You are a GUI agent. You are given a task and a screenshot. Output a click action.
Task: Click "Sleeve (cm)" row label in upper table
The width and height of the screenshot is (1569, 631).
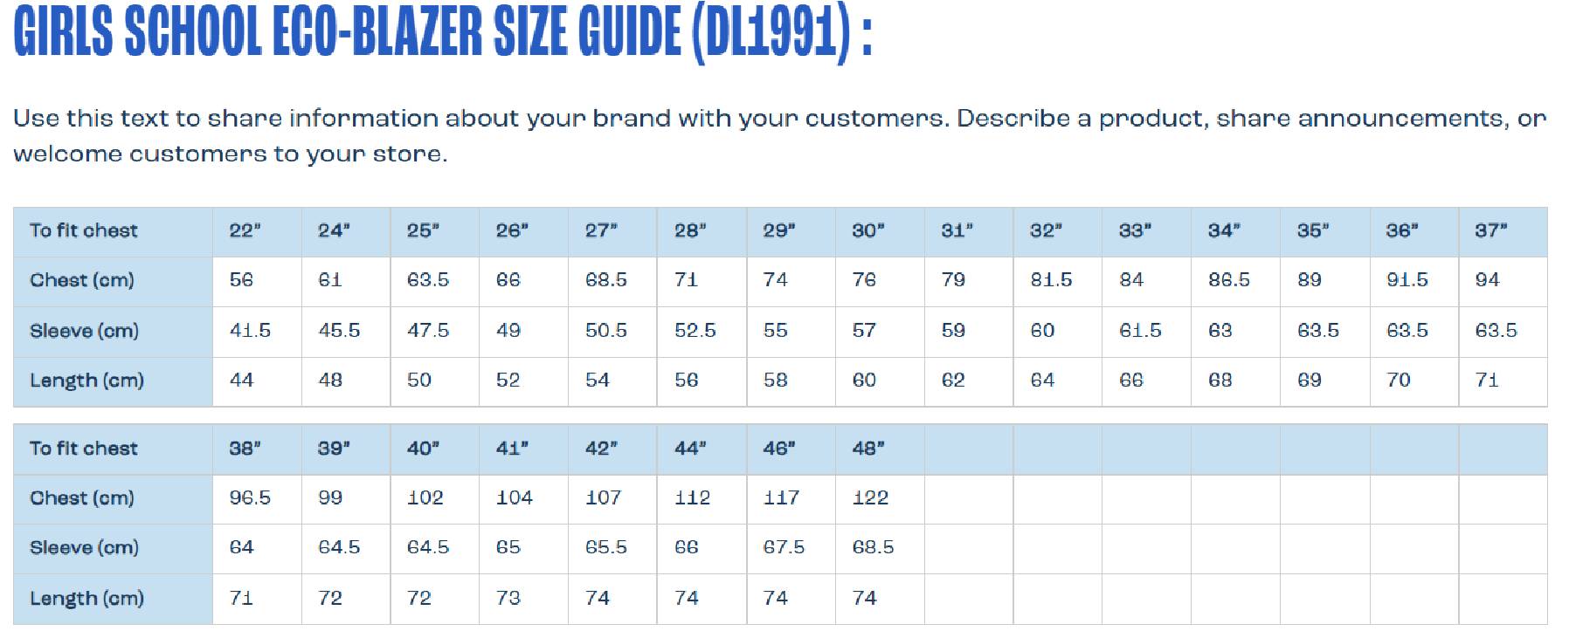[x=84, y=331]
